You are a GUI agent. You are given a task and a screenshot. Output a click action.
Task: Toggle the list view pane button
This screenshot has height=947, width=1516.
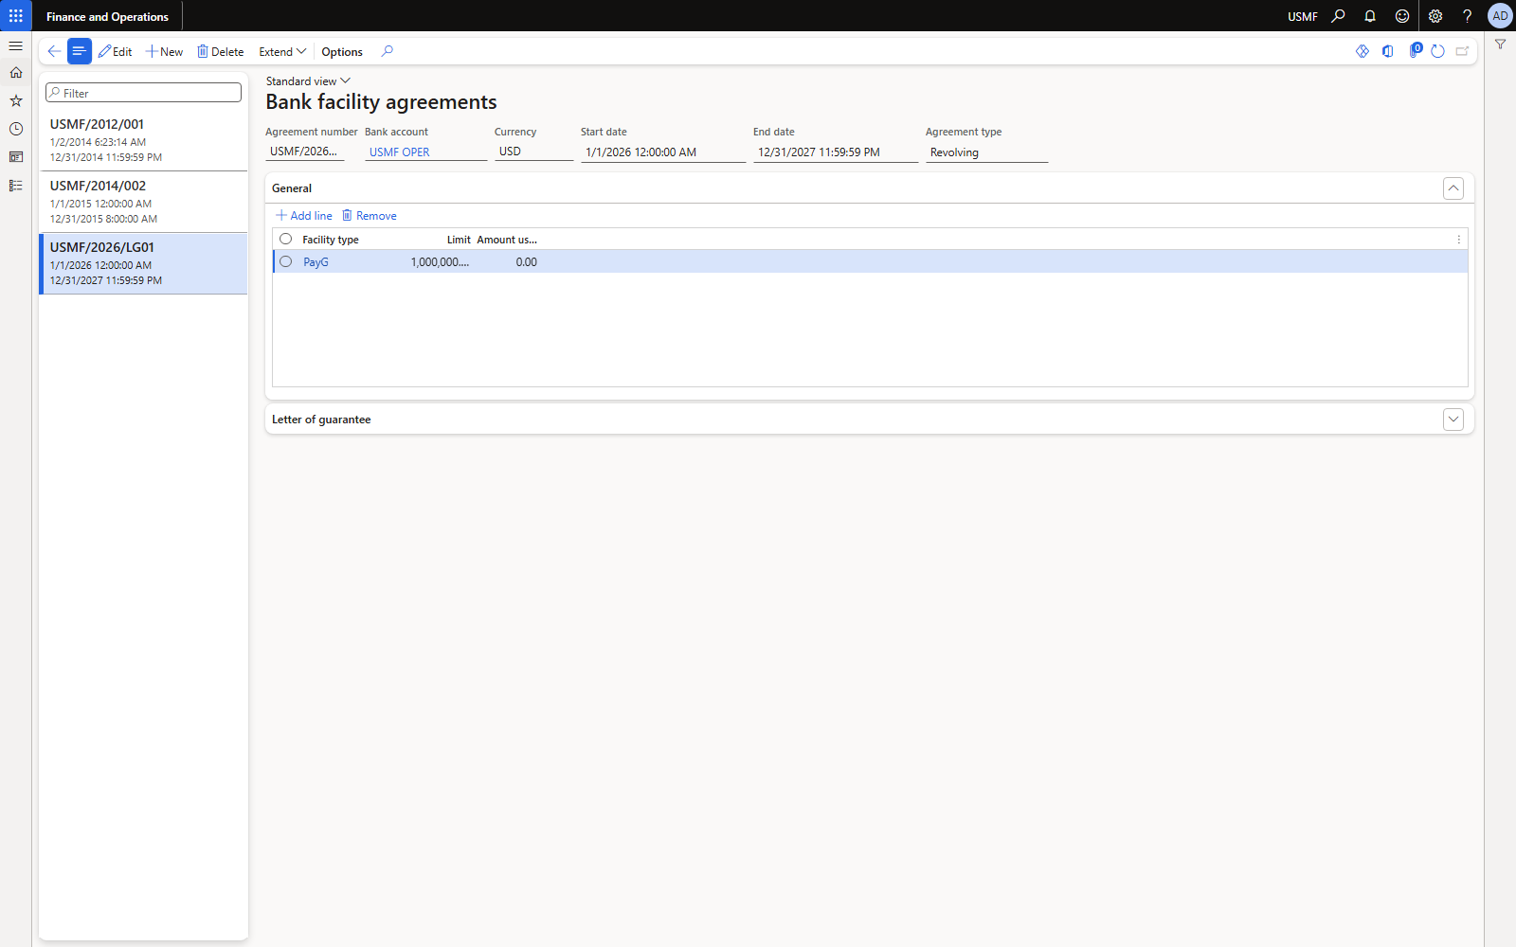[80, 51]
